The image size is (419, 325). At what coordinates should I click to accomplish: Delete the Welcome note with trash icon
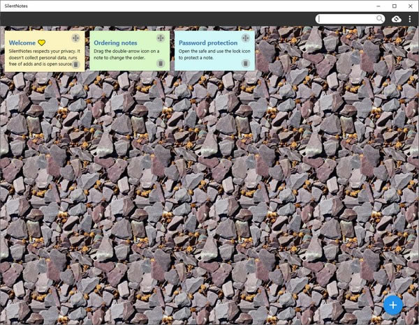pyautogui.click(x=75, y=64)
